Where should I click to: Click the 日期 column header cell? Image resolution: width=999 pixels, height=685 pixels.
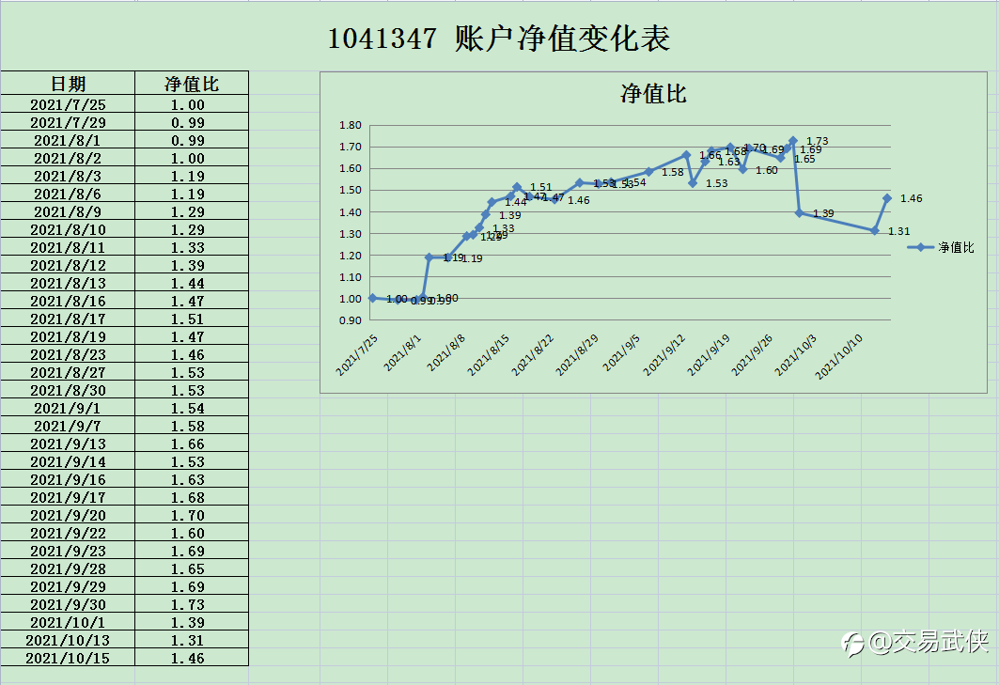tap(68, 84)
